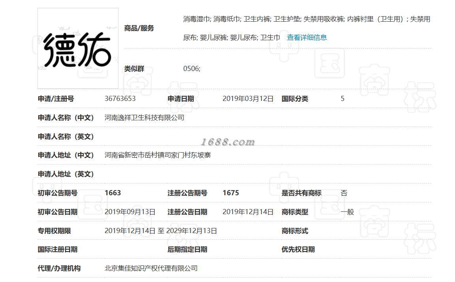Click the 商标形式 label
This screenshot has height=282, width=455.
[x=295, y=231]
